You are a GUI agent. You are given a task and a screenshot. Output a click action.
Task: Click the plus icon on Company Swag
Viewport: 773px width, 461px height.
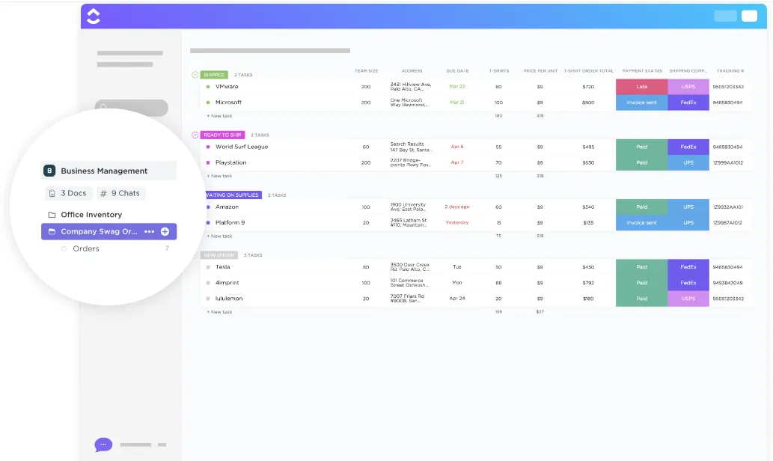click(165, 231)
